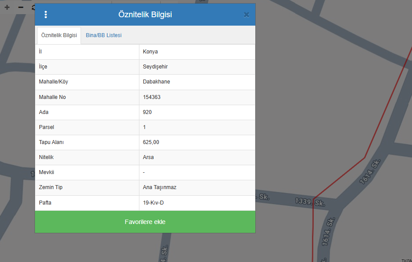Click the map refresh icon
This screenshot has height=262, width=412.
pyautogui.click(x=33, y=8)
